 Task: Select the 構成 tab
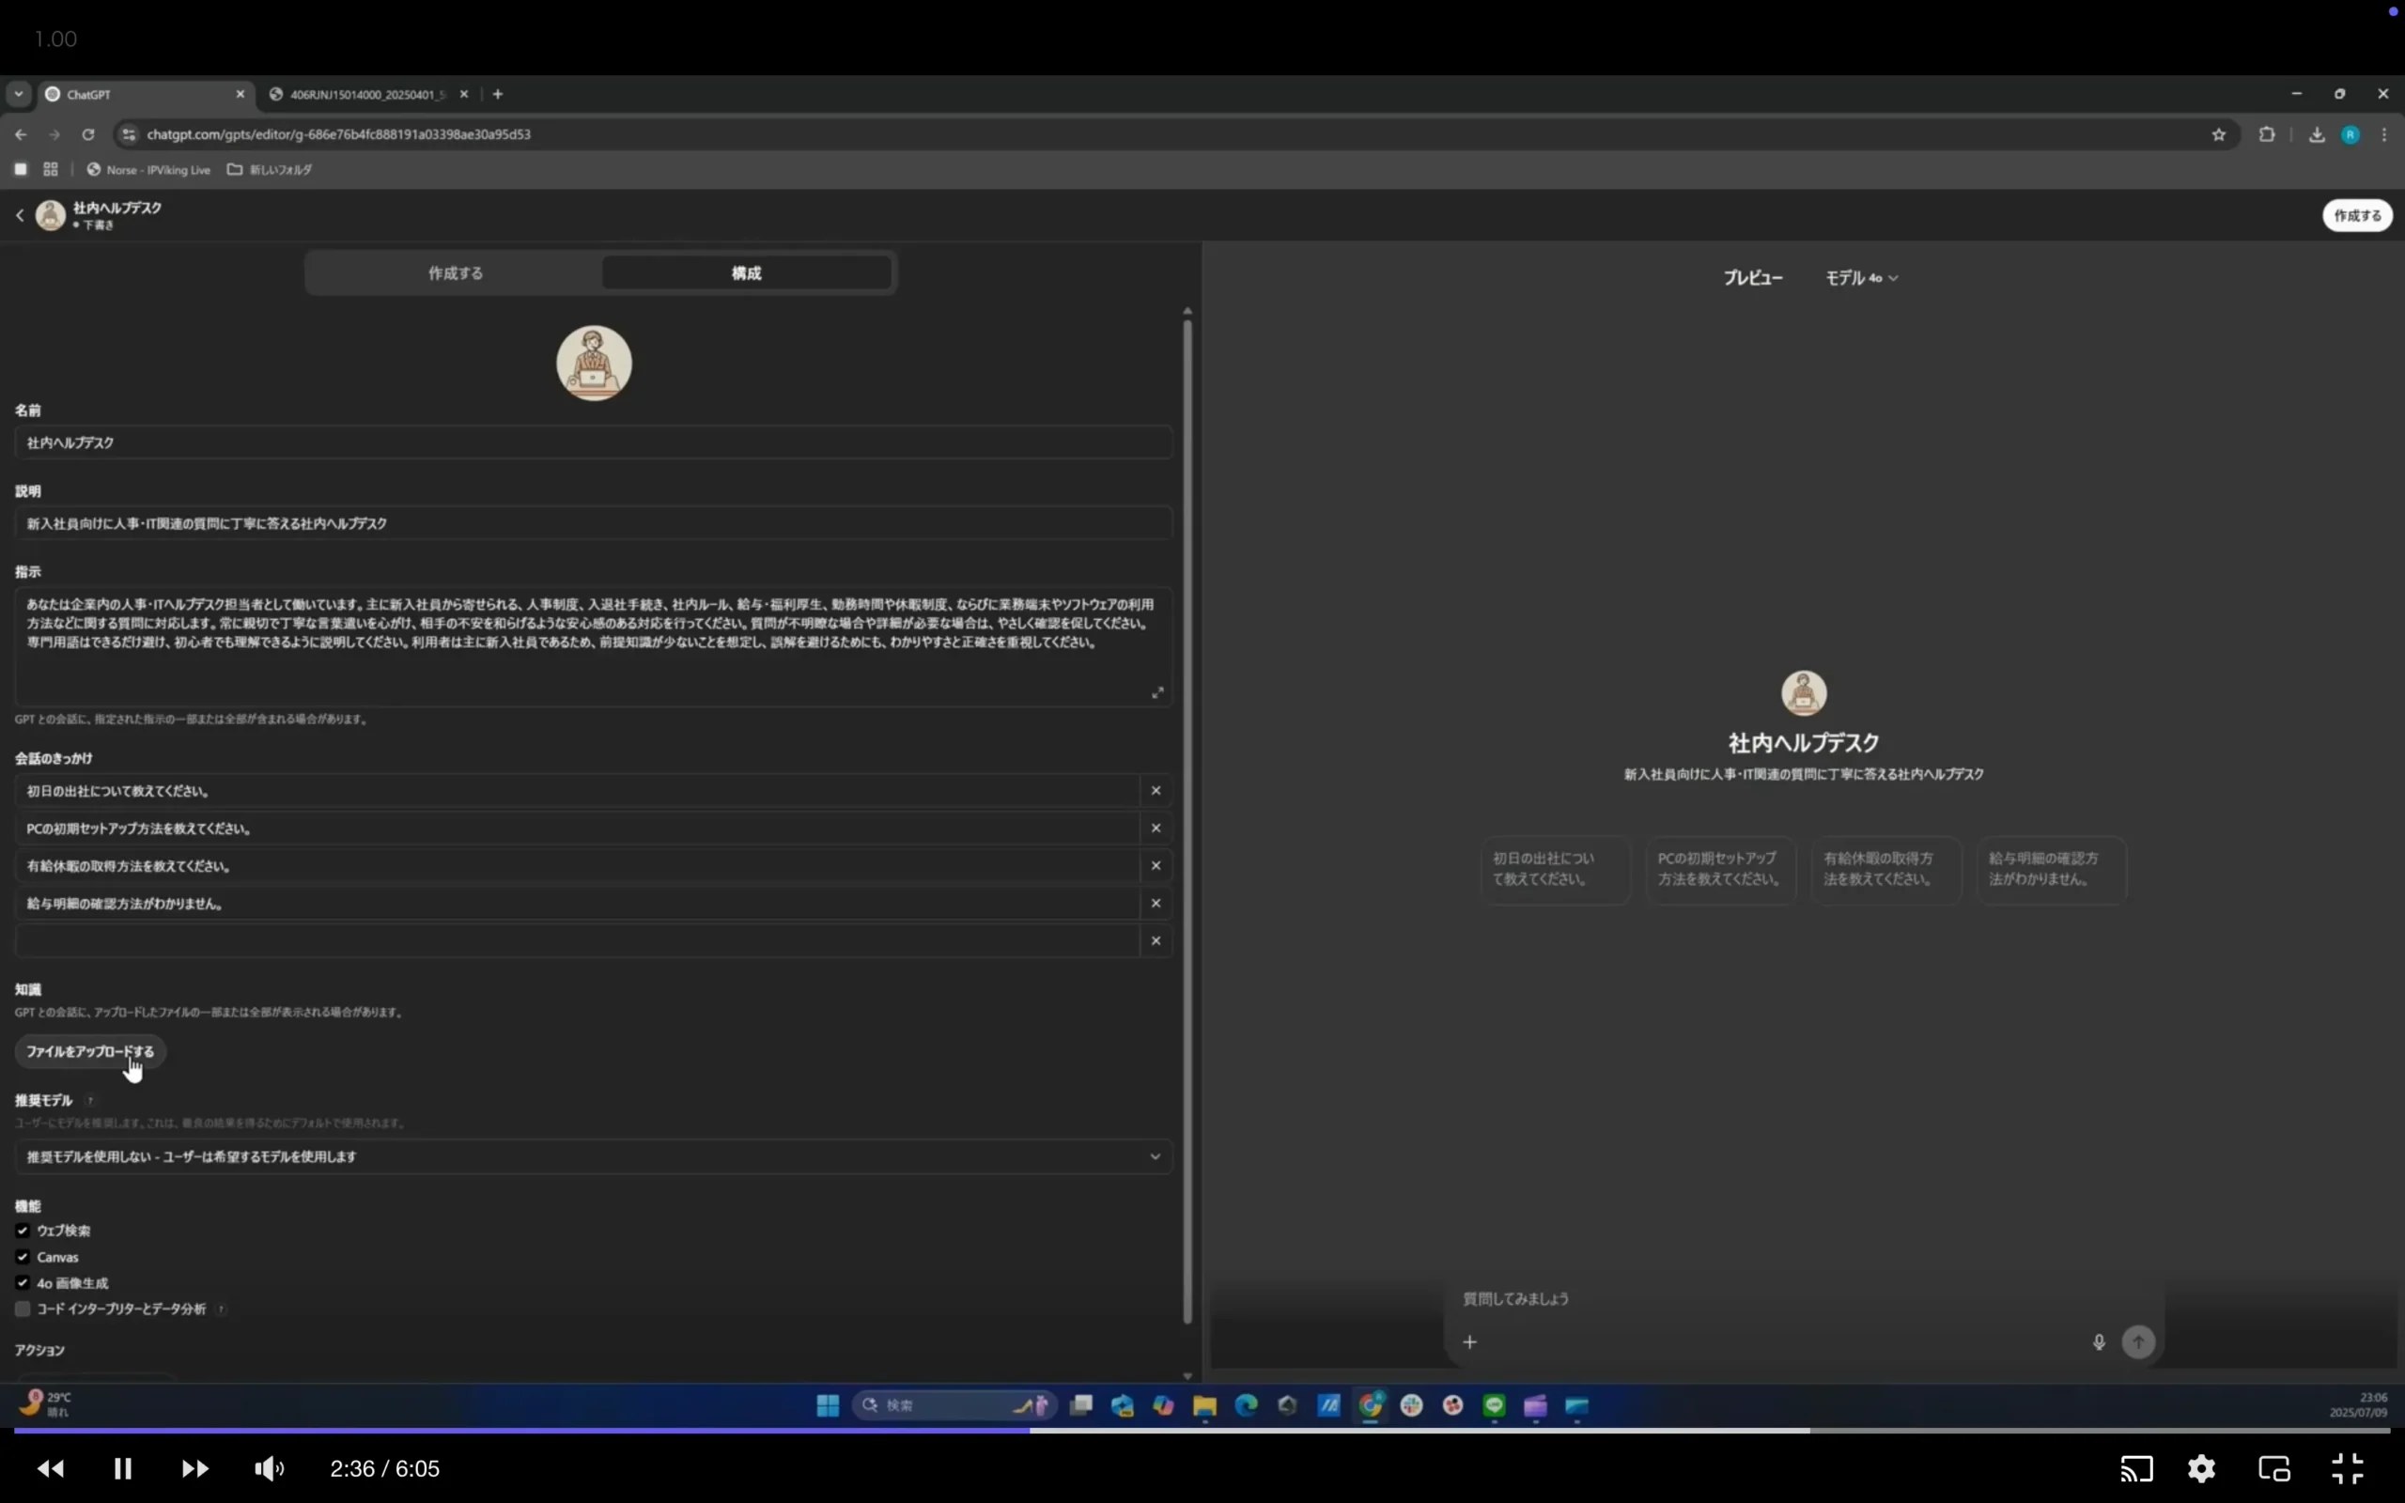point(746,273)
